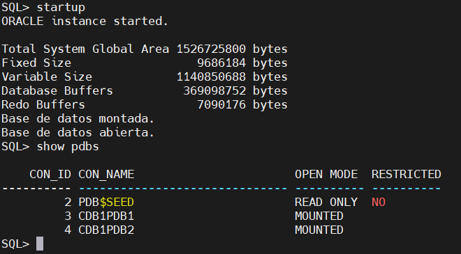Click READ ONLY open mode value
Viewport: 461px width, 254px height.
click(326, 202)
